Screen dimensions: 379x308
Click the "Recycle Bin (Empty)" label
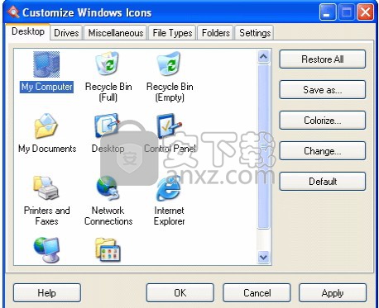tap(170, 92)
